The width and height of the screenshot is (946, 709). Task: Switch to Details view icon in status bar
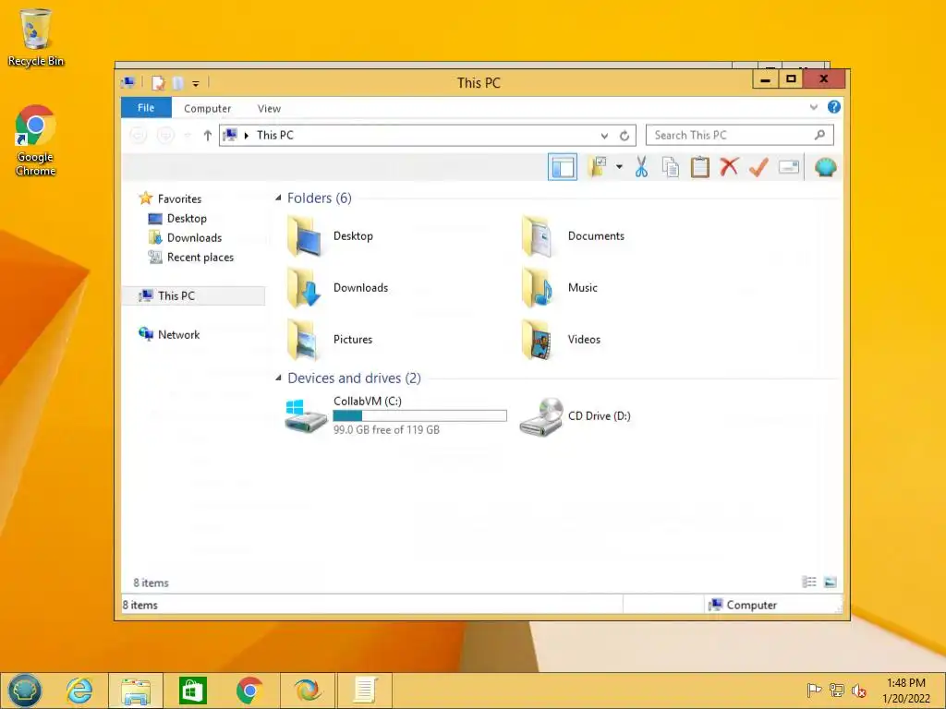(809, 582)
